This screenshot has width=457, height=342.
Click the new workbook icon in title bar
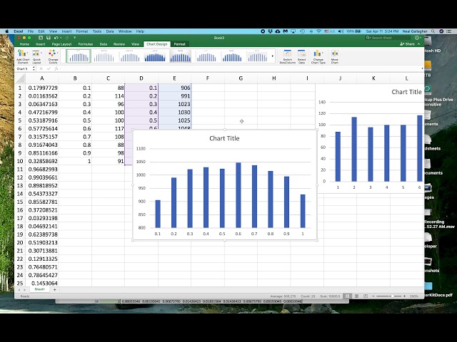coord(41,38)
